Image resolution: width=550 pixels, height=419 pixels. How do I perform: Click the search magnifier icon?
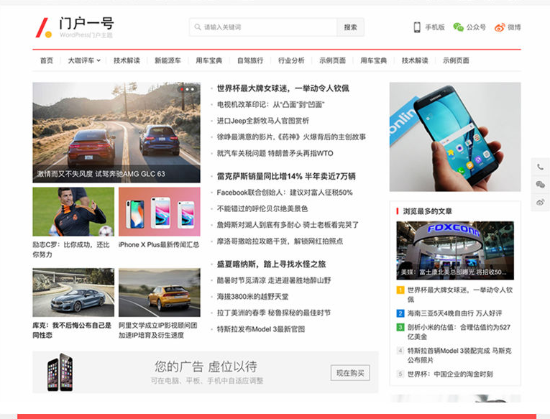[x=198, y=27]
